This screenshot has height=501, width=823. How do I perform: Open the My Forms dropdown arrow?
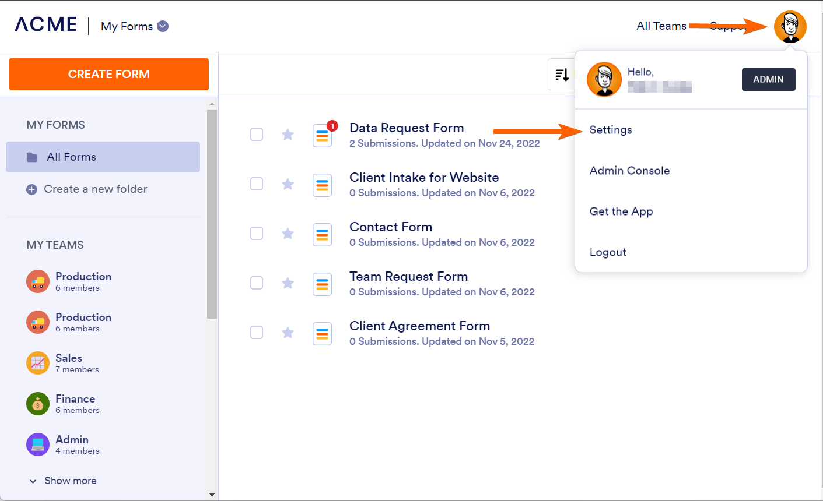[x=163, y=26]
